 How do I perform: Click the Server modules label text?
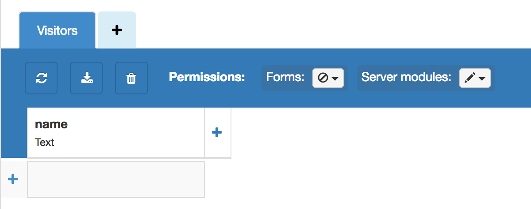point(406,77)
